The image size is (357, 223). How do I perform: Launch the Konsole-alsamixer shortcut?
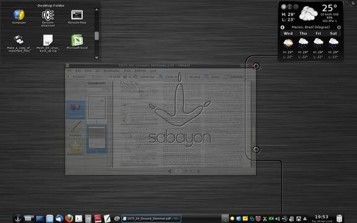pyautogui.click(x=48, y=18)
